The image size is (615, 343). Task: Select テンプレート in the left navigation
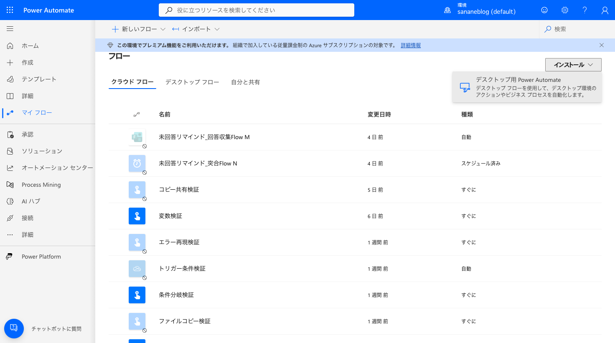(39, 79)
